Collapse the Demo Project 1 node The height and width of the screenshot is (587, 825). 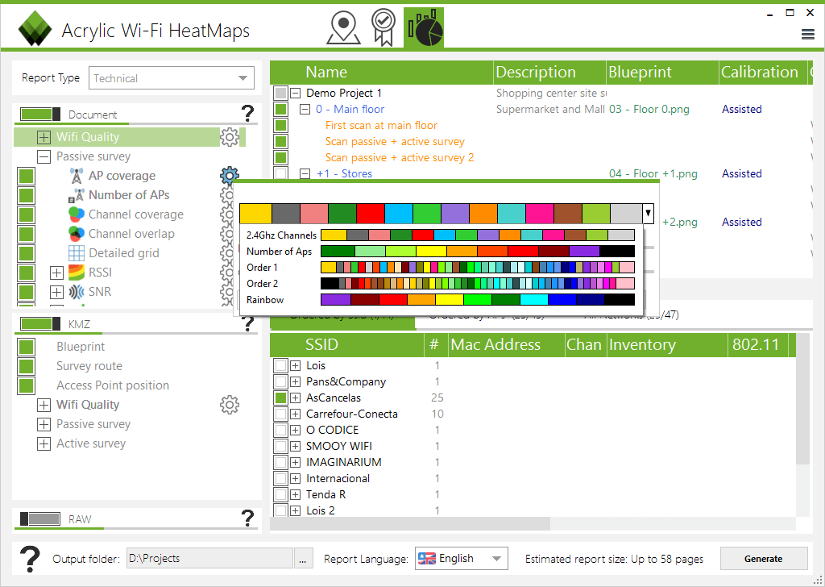point(296,94)
